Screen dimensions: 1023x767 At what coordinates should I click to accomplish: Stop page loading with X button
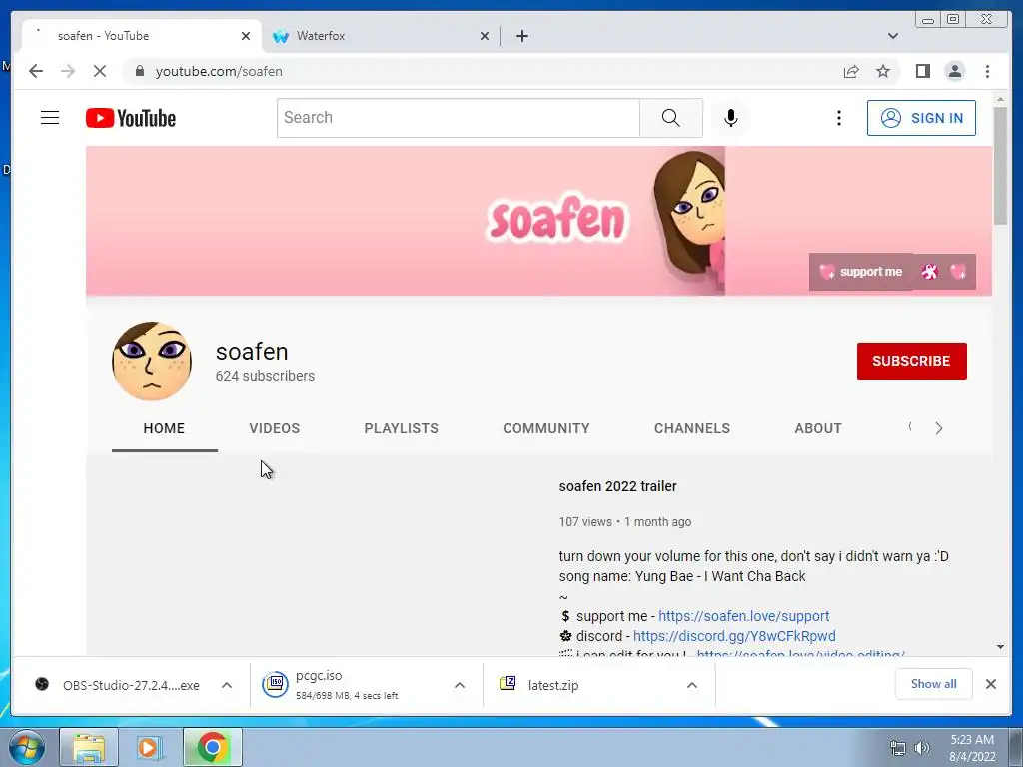[x=100, y=71]
